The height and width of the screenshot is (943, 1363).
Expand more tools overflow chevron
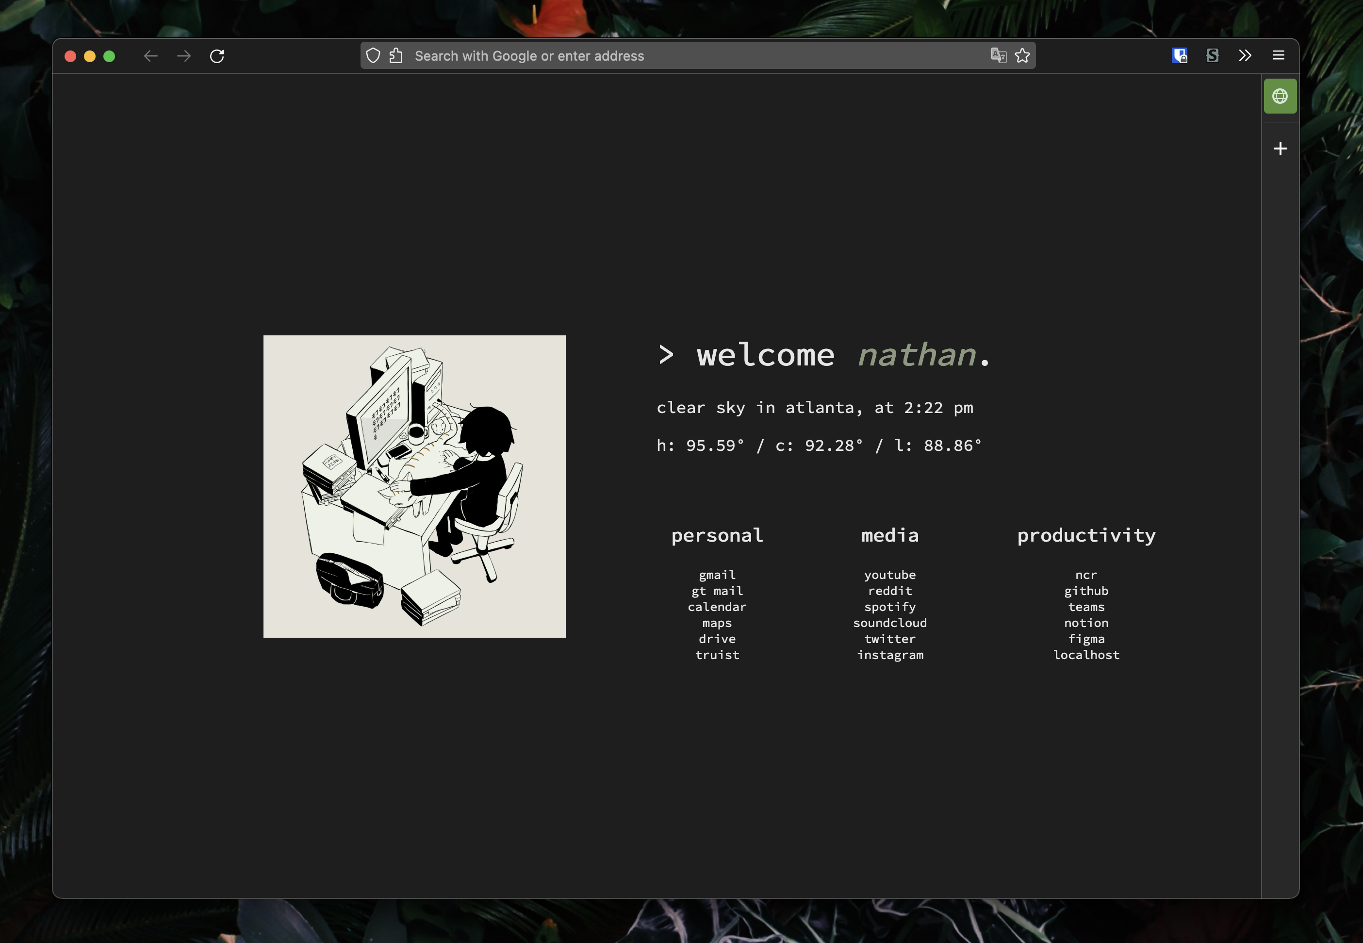(x=1245, y=55)
